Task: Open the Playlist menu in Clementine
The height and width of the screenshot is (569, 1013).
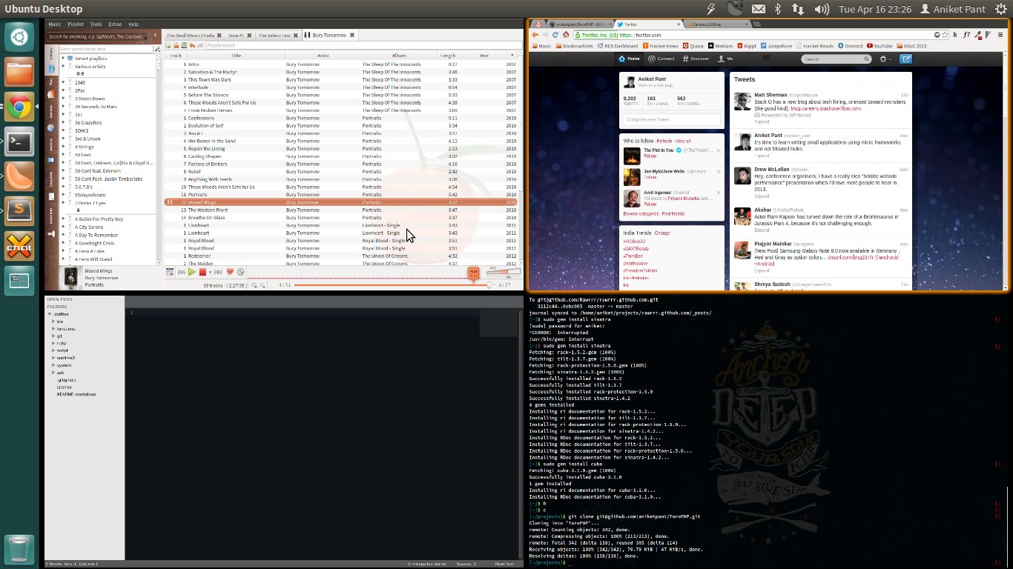Action: pyautogui.click(x=76, y=24)
